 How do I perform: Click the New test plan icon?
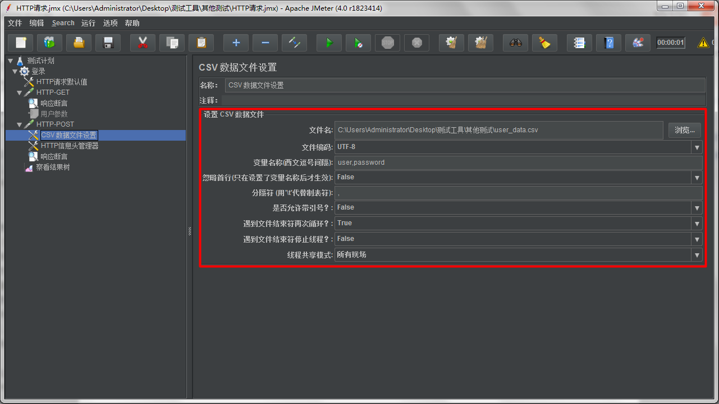pyautogui.click(x=21, y=43)
